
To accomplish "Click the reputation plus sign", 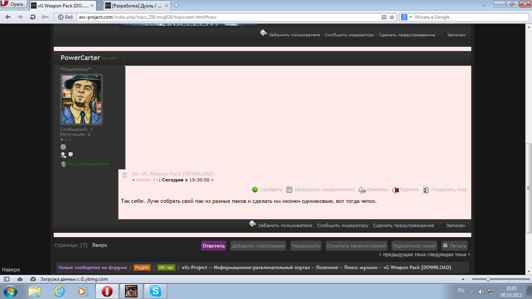I will 62,139.
